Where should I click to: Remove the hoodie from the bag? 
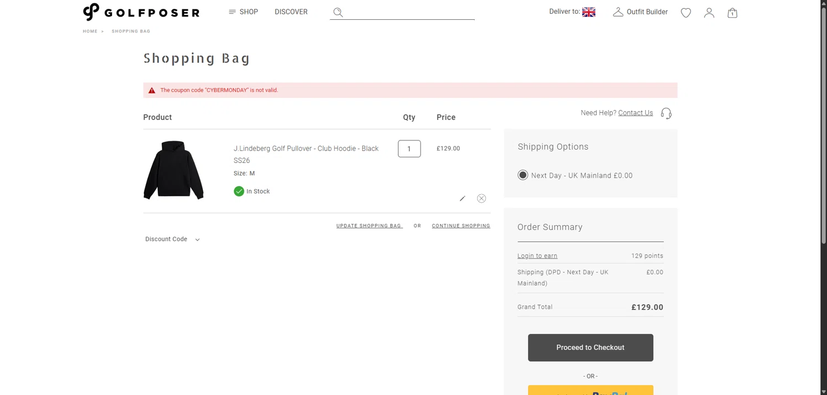pos(481,199)
